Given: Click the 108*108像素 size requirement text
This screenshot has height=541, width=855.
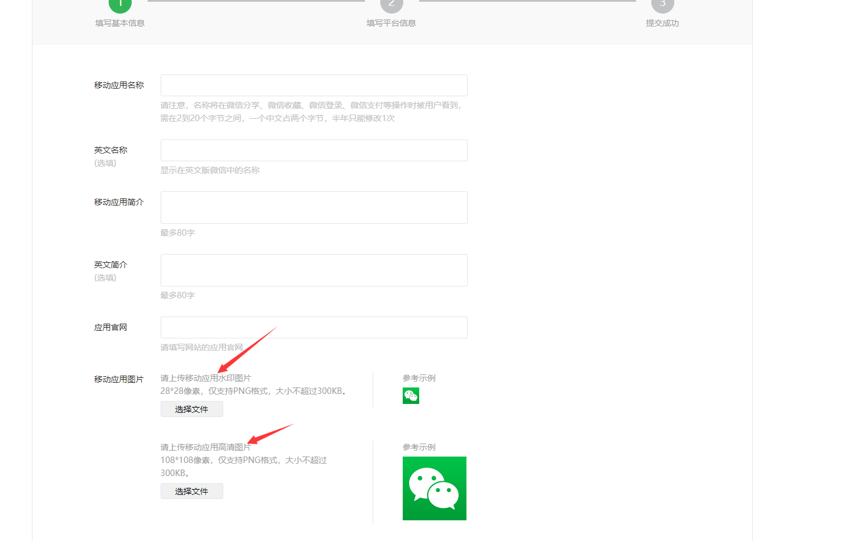Looking at the screenshot, I should pyautogui.click(x=244, y=467).
